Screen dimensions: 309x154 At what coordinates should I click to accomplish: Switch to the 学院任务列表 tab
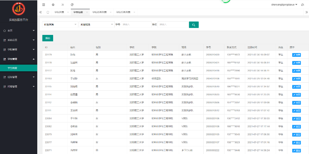click(123, 12)
